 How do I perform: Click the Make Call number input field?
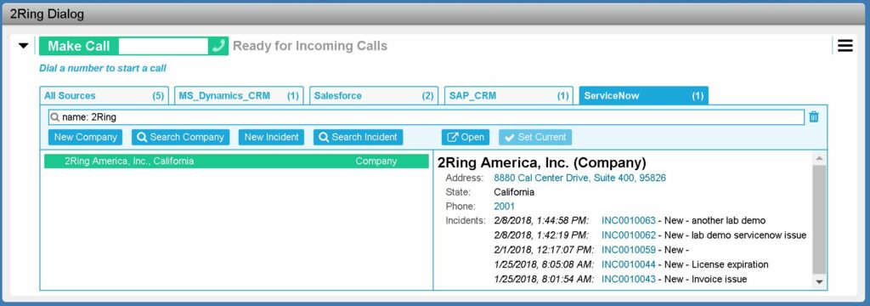point(163,46)
